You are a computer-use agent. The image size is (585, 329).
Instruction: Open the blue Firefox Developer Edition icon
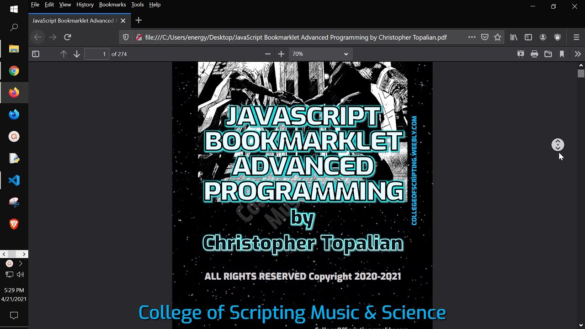[x=14, y=115]
